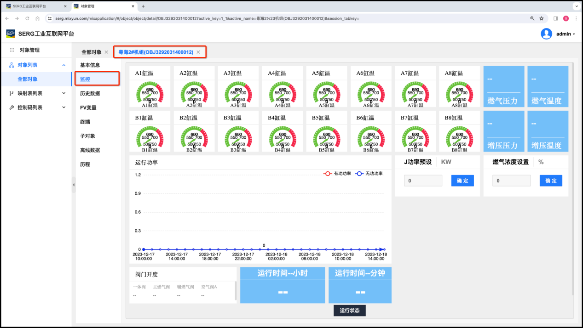Viewport: 583px width, 328px height.
Task: Click the admin user avatar icon
Action: [546, 34]
